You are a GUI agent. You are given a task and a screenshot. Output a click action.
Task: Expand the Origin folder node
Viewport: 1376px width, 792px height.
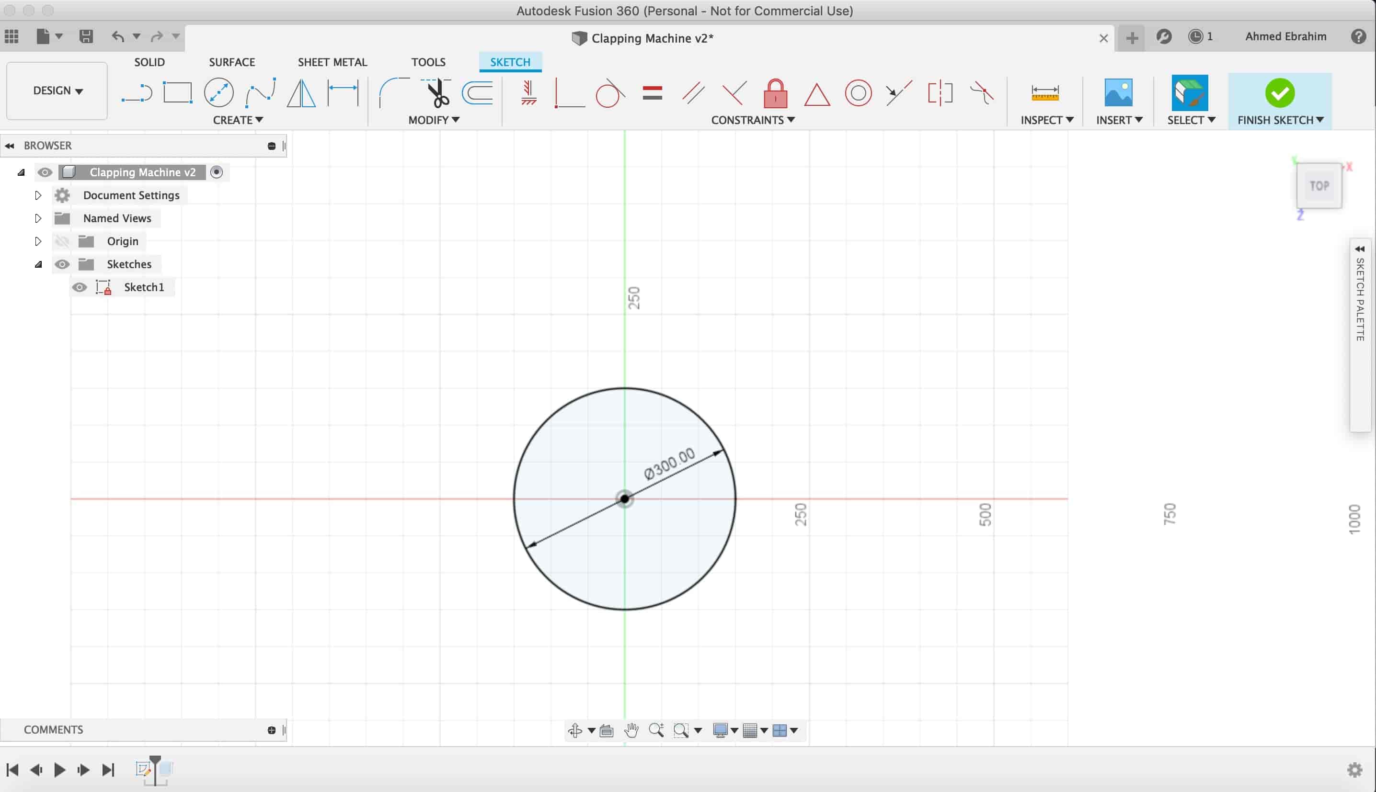click(x=38, y=241)
